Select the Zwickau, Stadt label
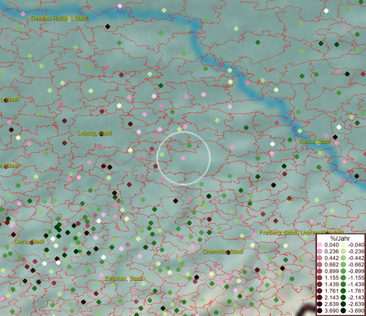The height and width of the screenshot is (316, 366). [123, 278]
